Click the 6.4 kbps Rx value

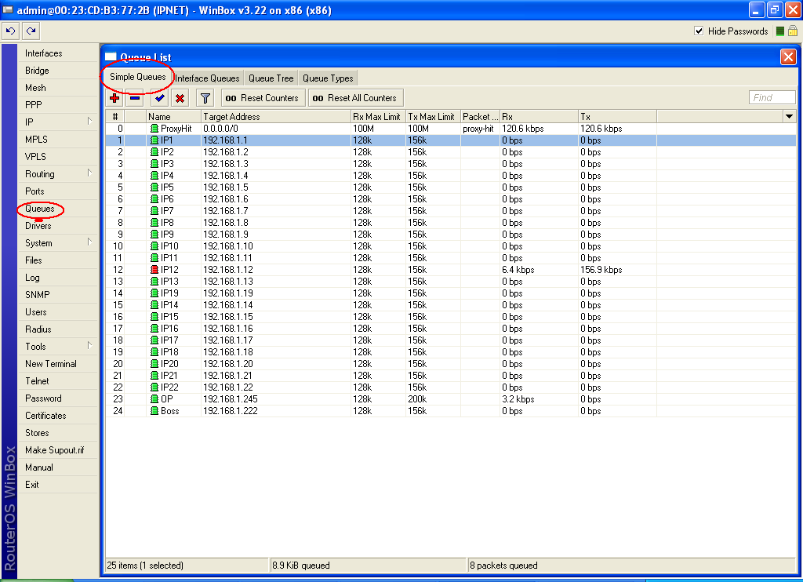click(518, 270)
